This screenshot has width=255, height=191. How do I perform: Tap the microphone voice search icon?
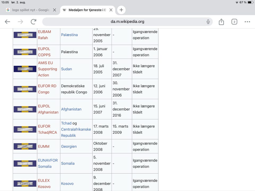208,21
